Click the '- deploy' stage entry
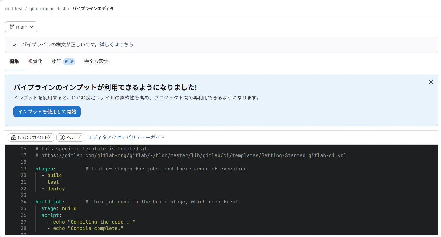Image resolution: width=441 pixels, height=237 pixels. 53,189
